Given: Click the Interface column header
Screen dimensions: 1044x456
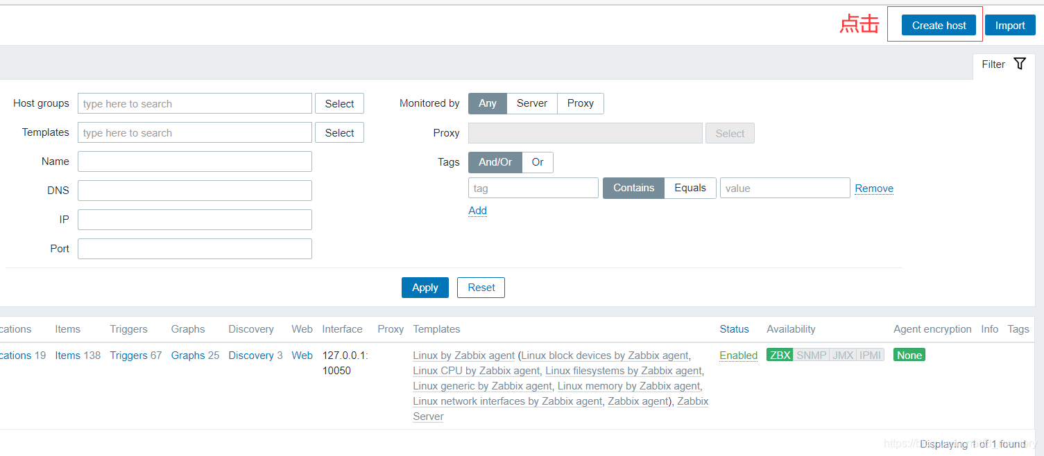Looking at the screenshot, I should pyautogui.click(x=342, y=329).
